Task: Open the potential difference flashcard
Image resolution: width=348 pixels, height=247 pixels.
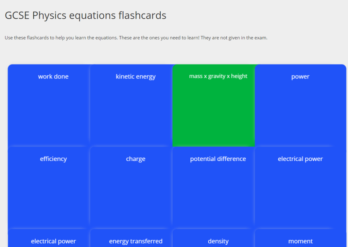Action: (213, 188)
